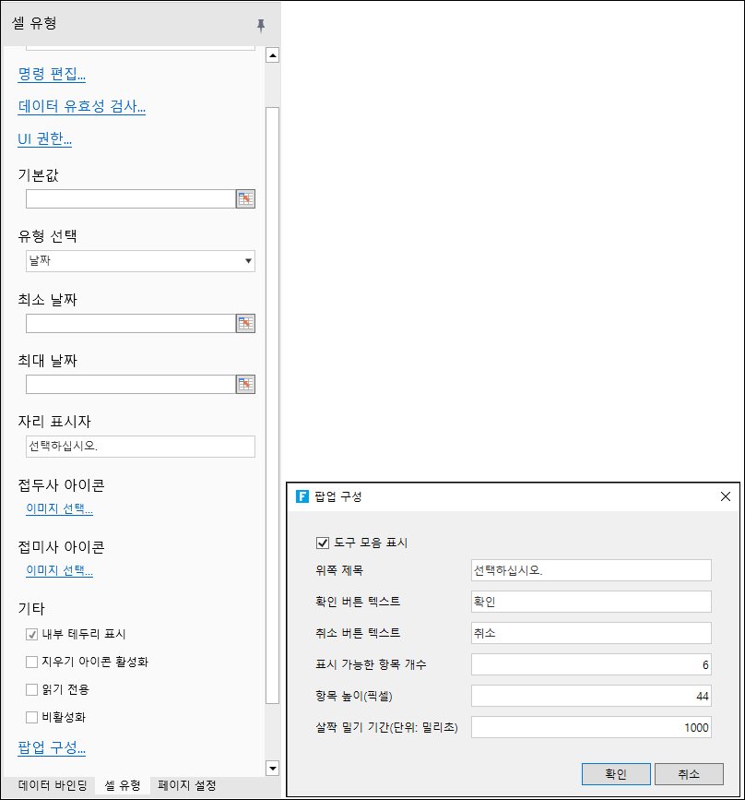This screenshot has height=800, width=745.
Task: Switch to the 데이터 바인딩 tab
Action: [53, 785]
